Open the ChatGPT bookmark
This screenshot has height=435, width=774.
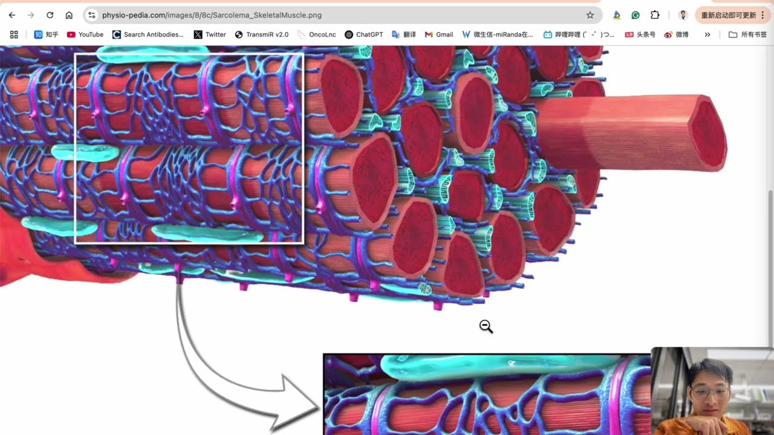click(x=364, y=34)
